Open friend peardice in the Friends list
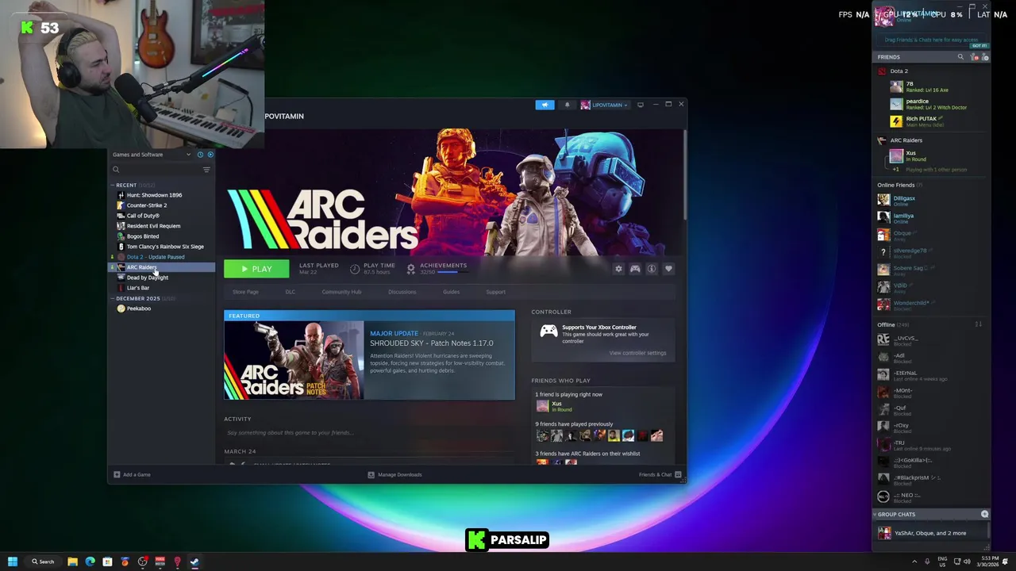The width and height of the screenshot is (1016, 571). tap(929, 104)
